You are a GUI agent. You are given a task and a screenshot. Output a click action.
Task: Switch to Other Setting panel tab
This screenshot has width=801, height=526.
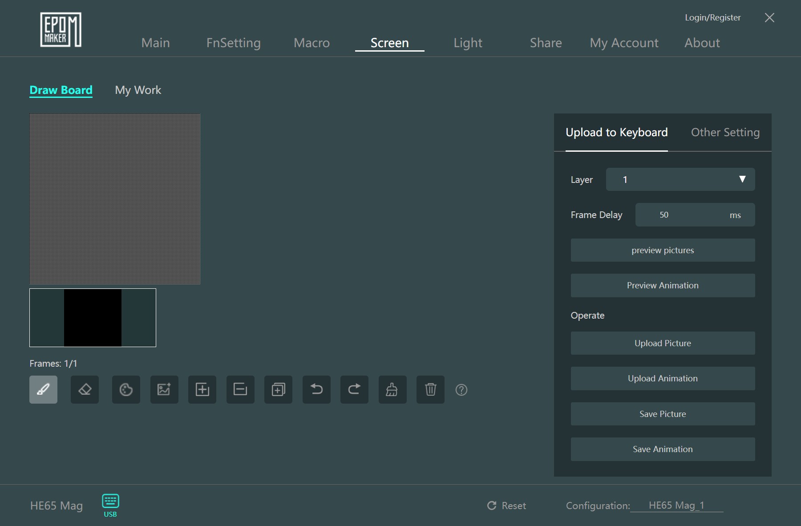pos(725,133)
